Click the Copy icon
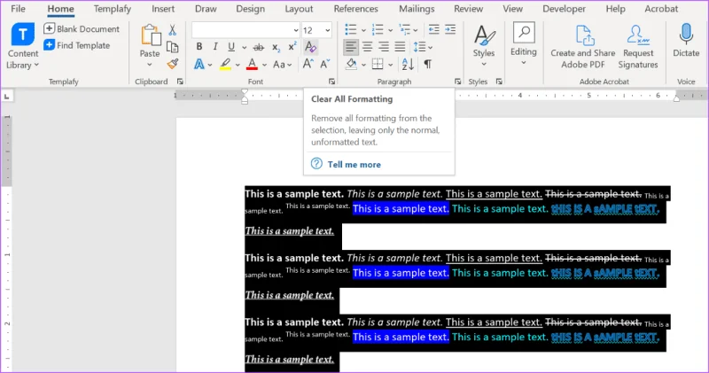 [x=172, y=47]
